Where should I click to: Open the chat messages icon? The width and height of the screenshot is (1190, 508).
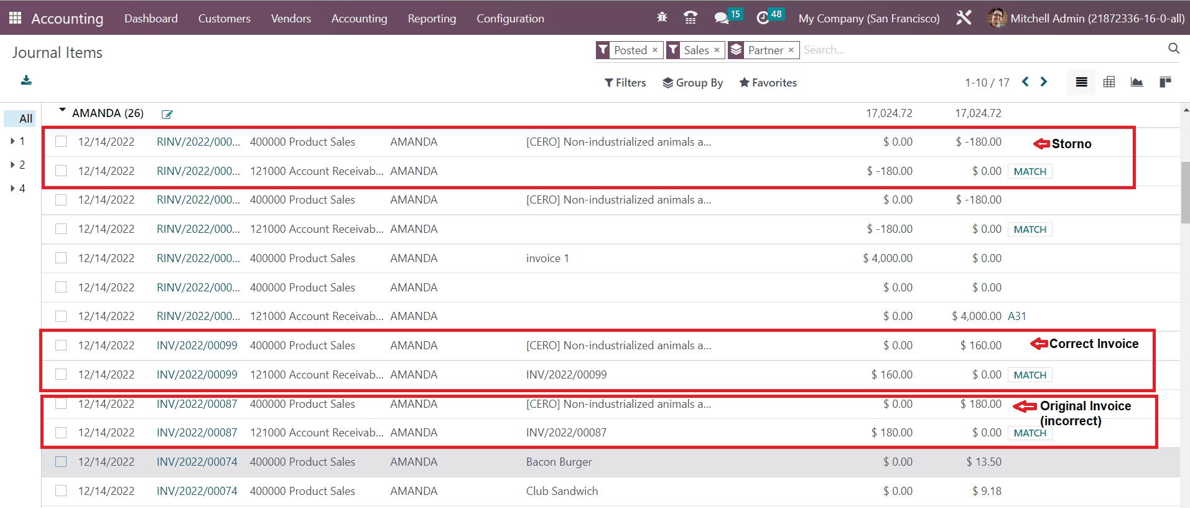click(722, 18)
